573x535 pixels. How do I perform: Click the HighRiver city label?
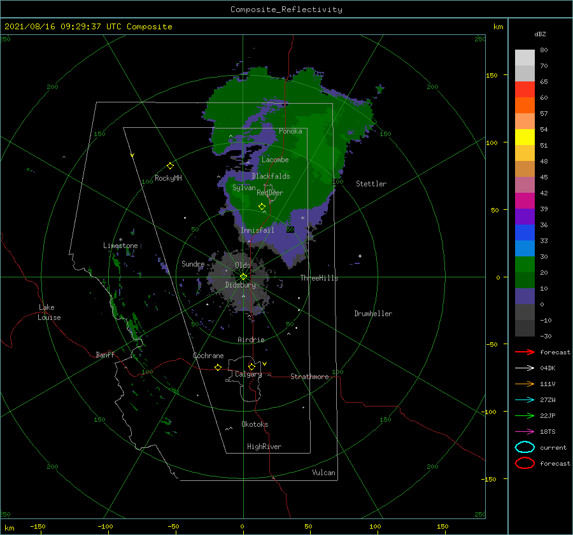pos(264,447)
